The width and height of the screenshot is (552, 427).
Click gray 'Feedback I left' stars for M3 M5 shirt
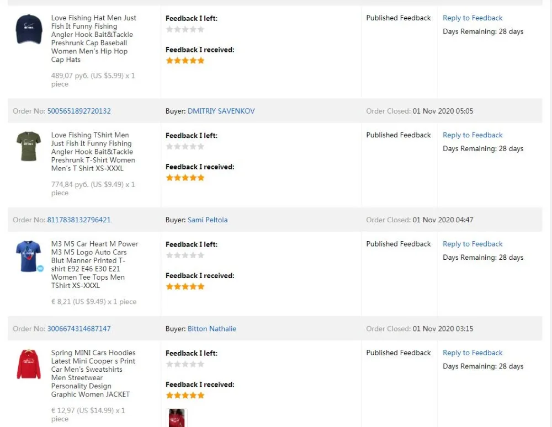(x=185, y=255)
